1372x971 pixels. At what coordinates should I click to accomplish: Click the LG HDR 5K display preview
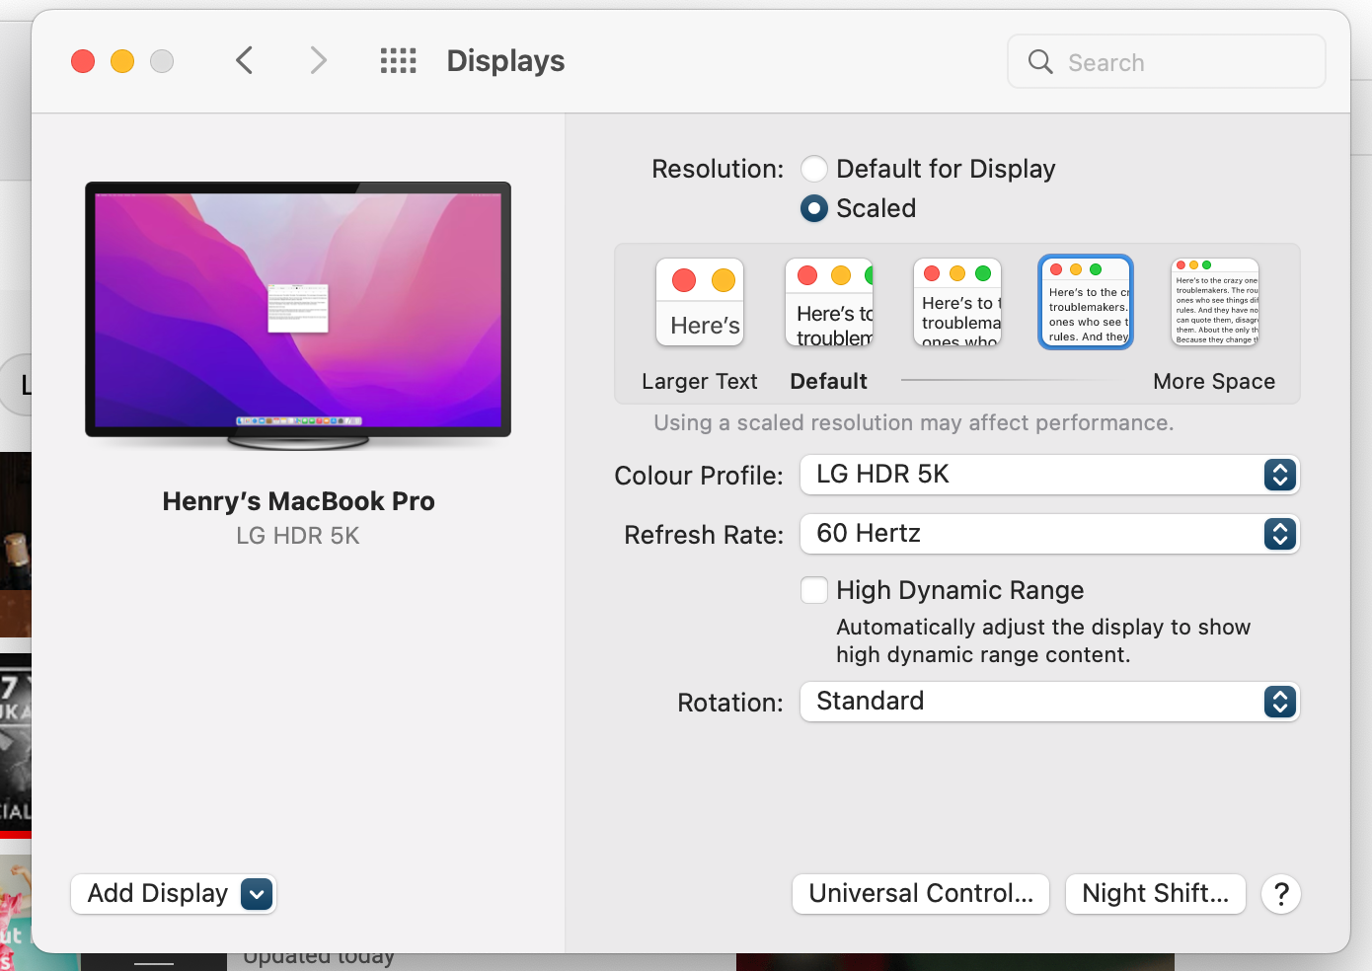(x=298, y=316)
